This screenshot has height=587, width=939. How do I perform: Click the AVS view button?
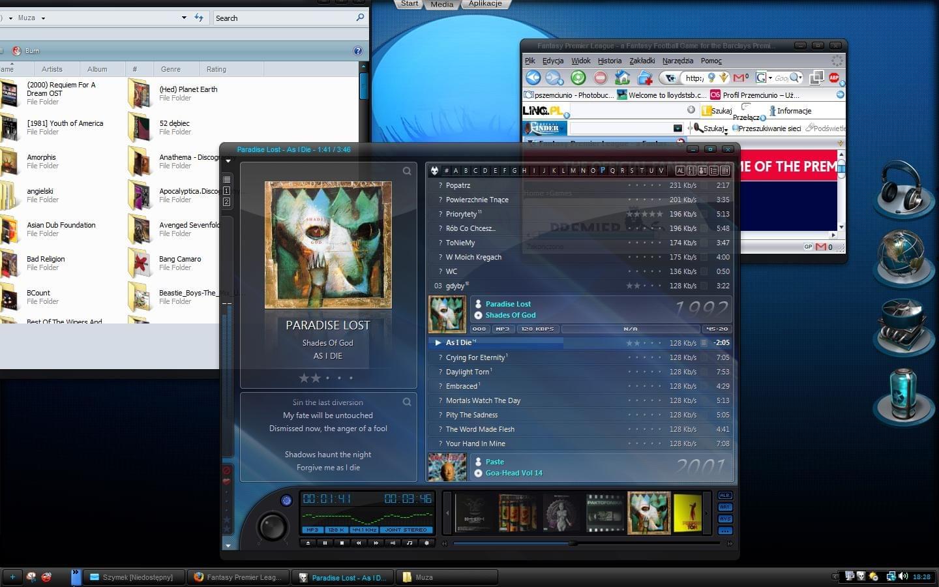click(725, 519)
